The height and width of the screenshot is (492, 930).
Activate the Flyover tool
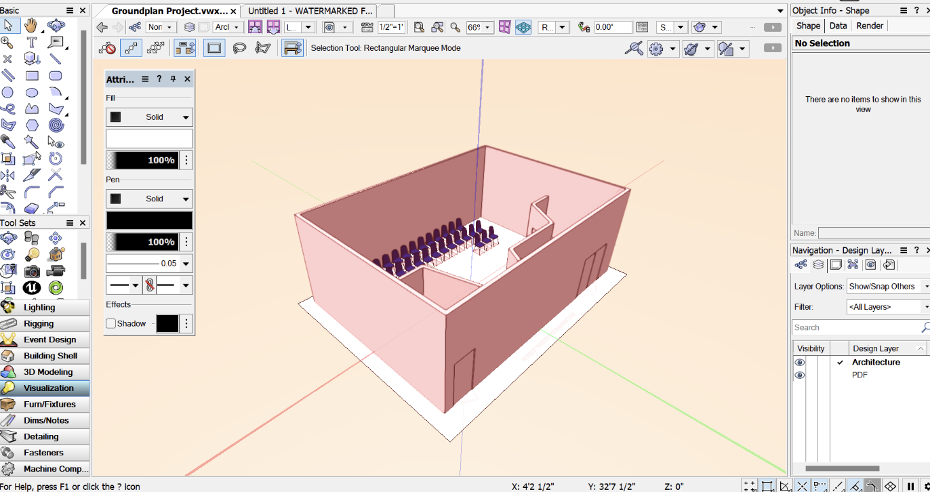point(55,25)
